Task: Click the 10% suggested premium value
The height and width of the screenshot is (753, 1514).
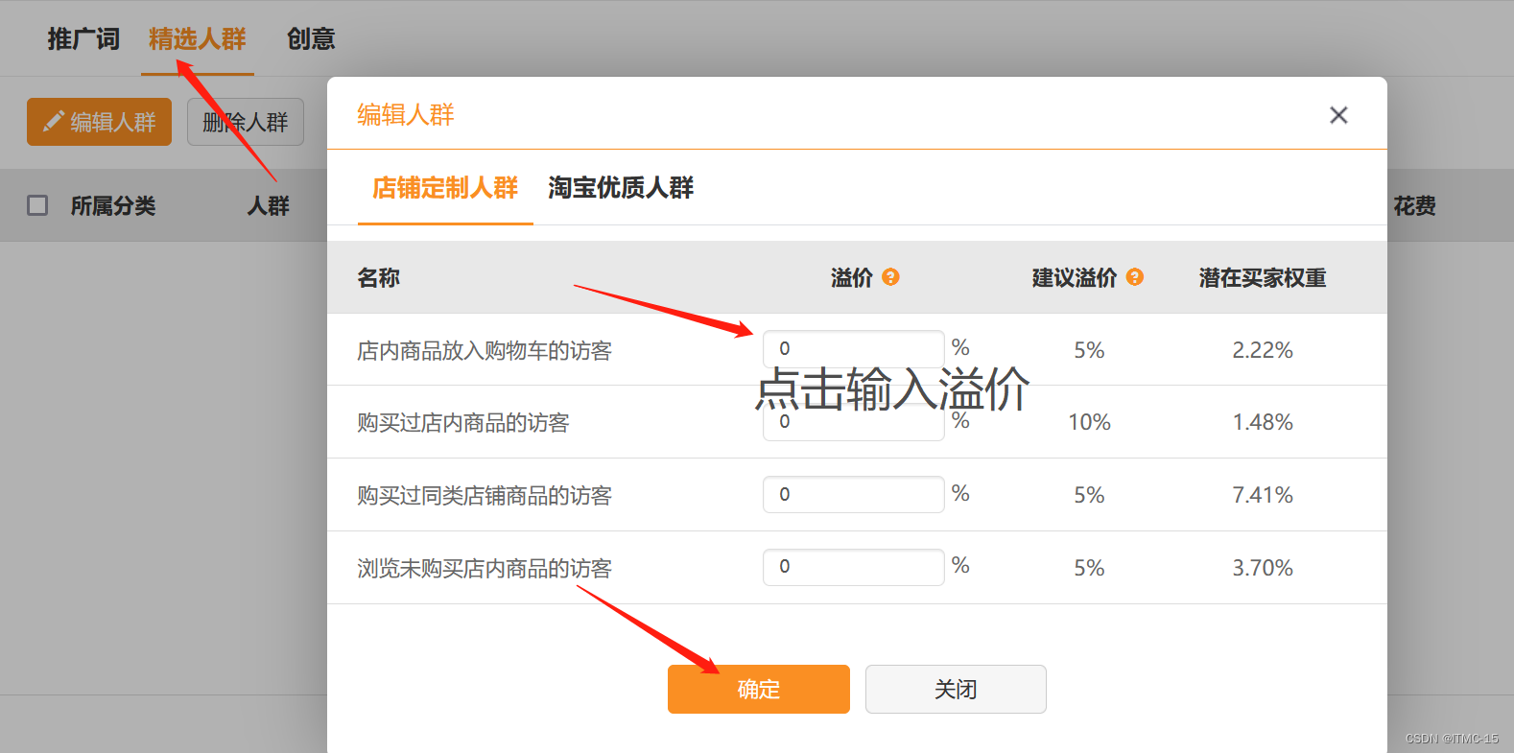Action: pos(1090,422)
